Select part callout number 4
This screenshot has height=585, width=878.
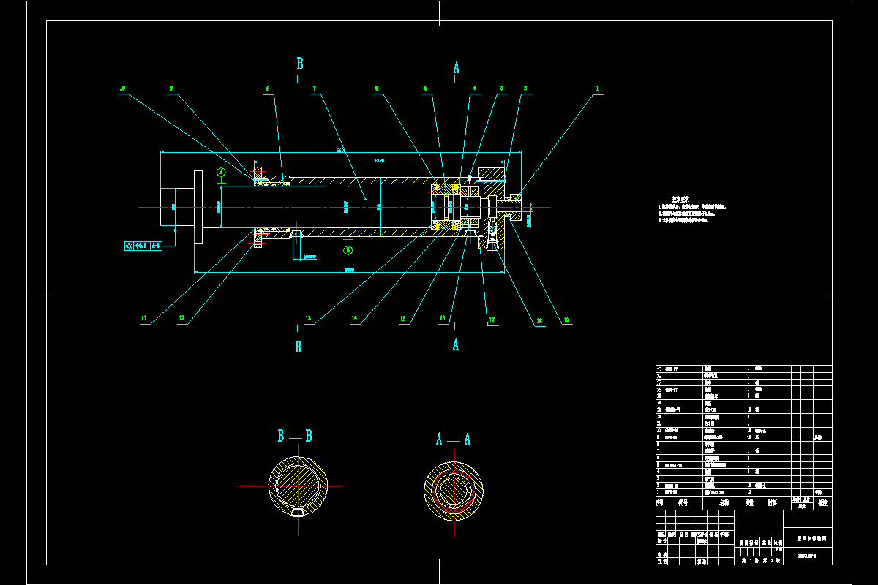coord(474,88)
